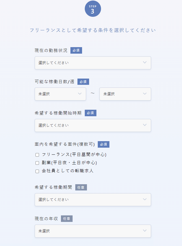This screenshot has width=182, height=246.
Task: Open the 現在の勤務状況 dropdown
Action: point(89,63)
